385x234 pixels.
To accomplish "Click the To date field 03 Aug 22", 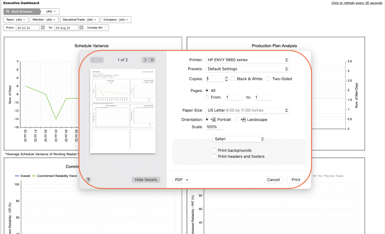I will pos(66,28).
